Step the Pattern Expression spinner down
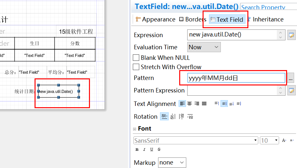The height and width of the screenshot is (168, 297). [280, 93]
